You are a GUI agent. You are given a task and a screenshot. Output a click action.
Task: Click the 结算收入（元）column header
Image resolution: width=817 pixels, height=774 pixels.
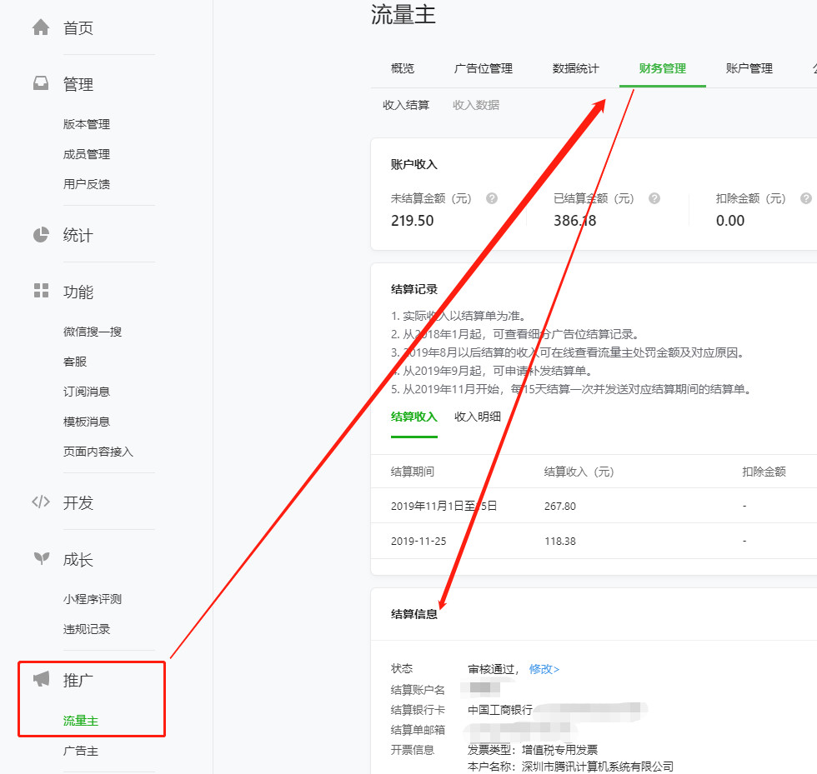(579, 472)
